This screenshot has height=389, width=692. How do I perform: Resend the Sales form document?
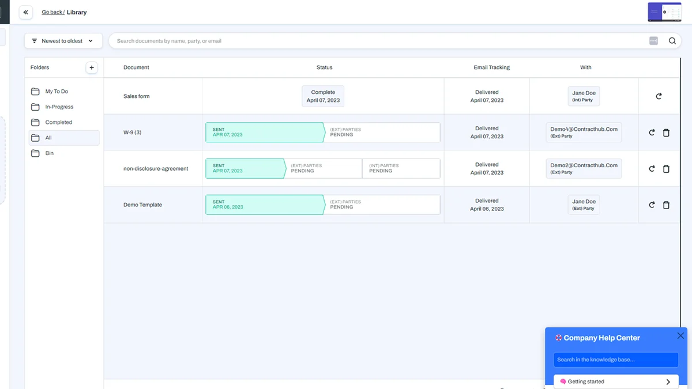[x=659, y=96]
